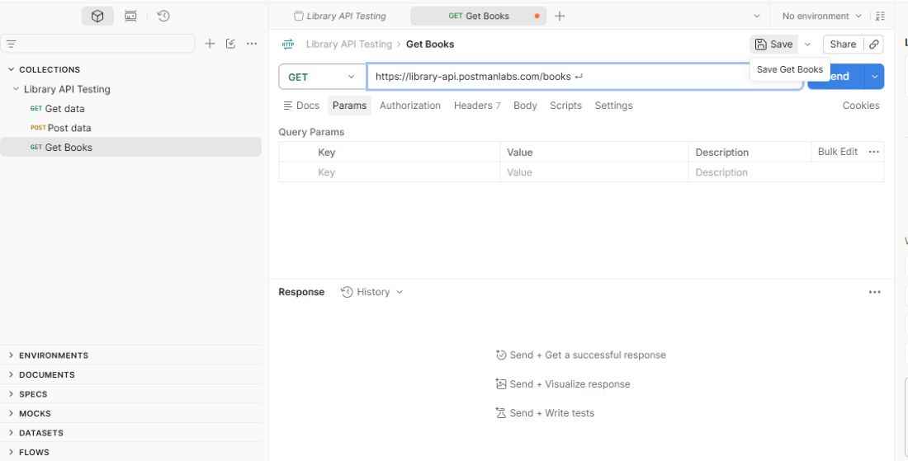Click the sidebar filter icon
This screenshot has height=461, width=908.
[x=11, y=44]
